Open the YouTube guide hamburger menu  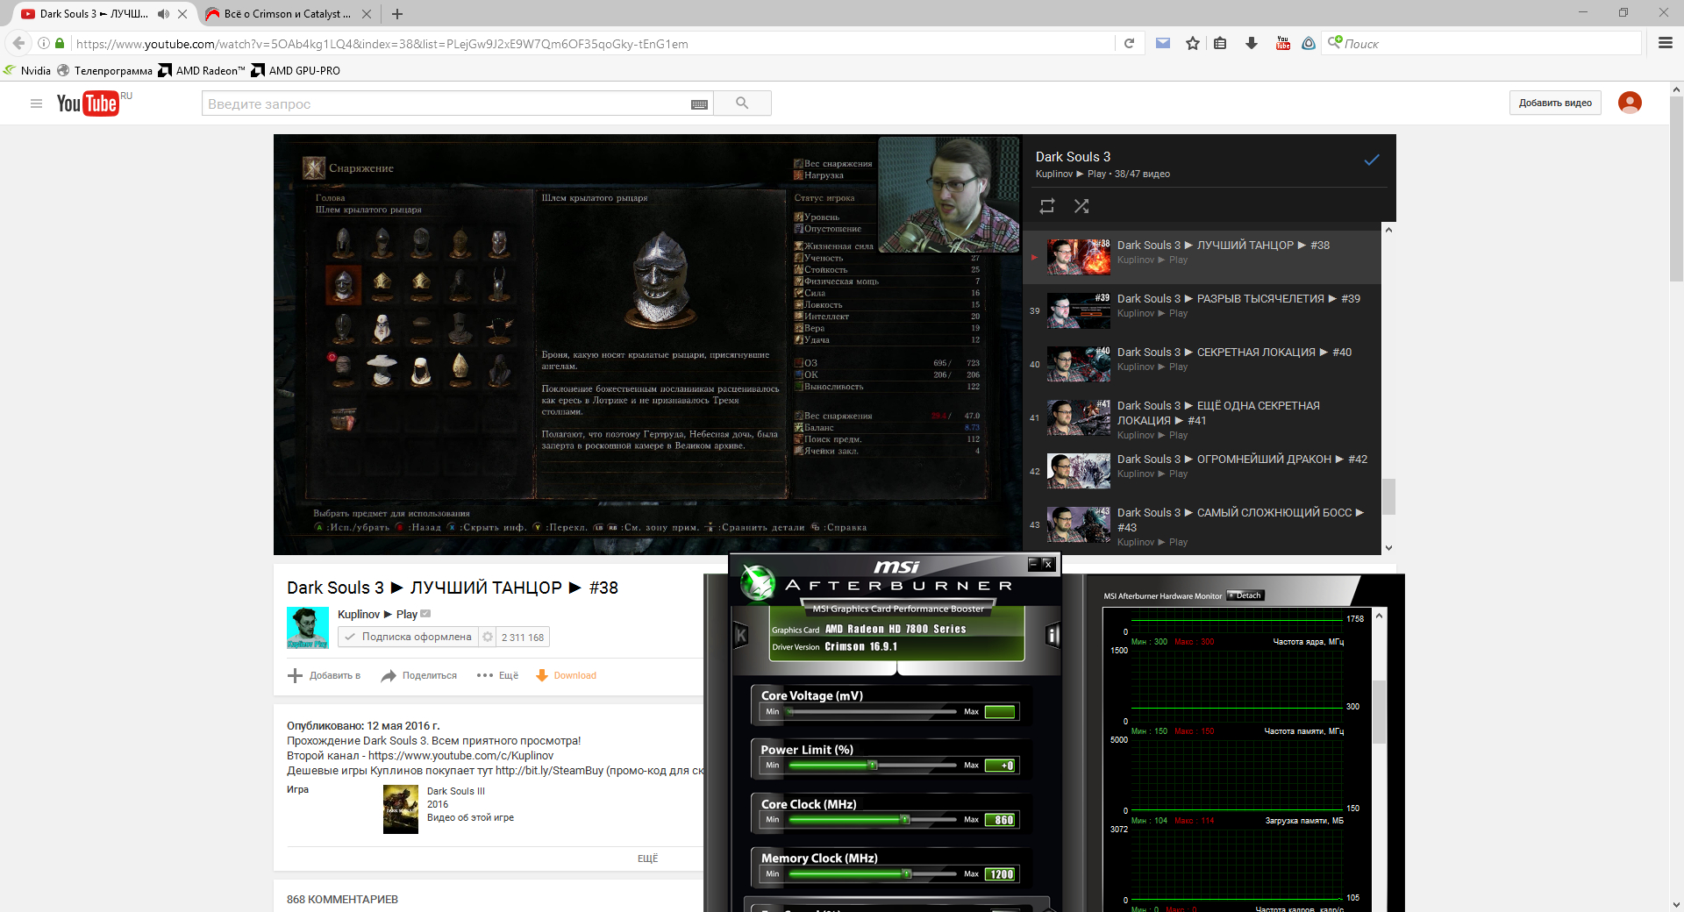(x=36, y=103)
